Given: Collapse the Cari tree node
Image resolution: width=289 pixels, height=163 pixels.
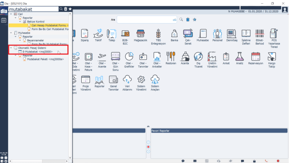Looking at the screenshot, I should pyautogui.click(x=11, y=14).
